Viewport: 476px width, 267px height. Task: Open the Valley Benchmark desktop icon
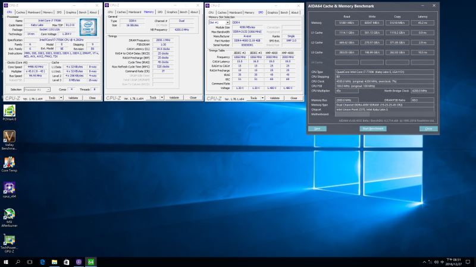coord(9,140)
